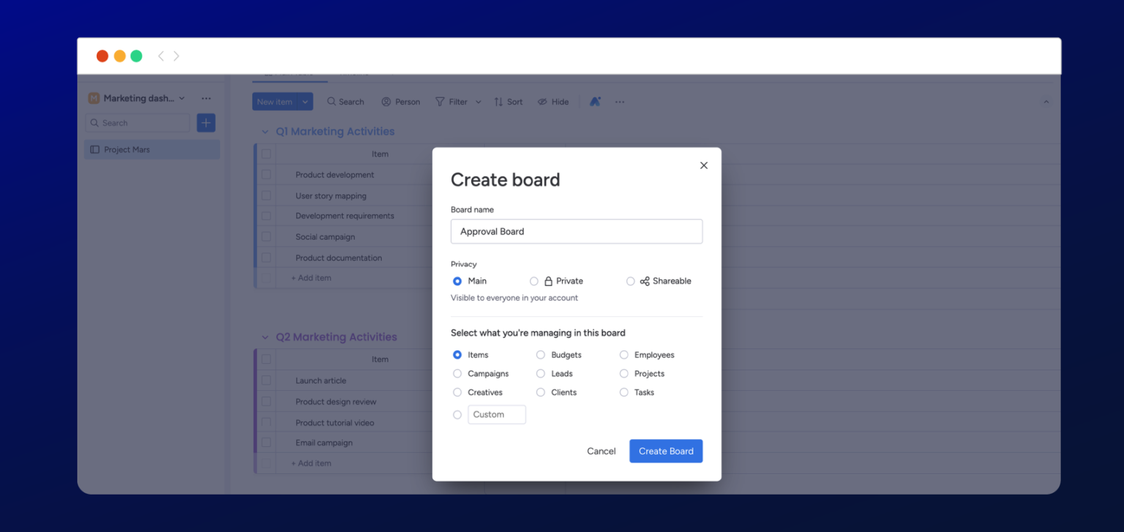Open the Launch article item
Screen dimensions: 1124x532
click(321, 381)
